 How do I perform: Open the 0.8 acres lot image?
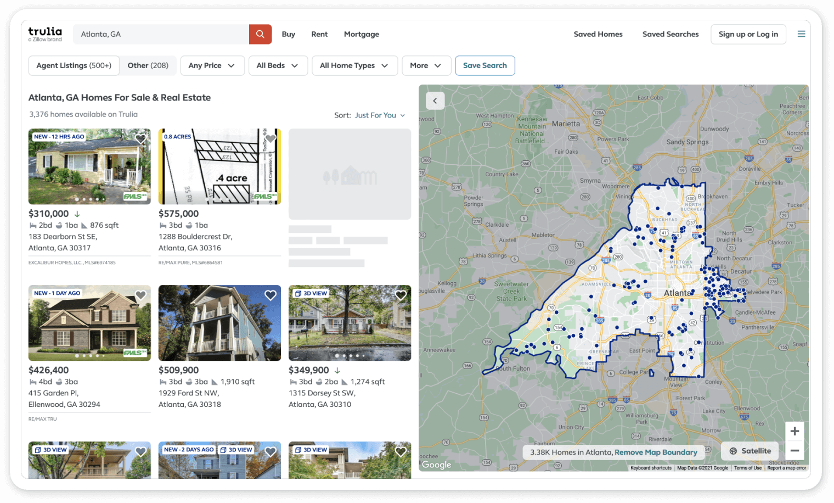coord(219,166)
